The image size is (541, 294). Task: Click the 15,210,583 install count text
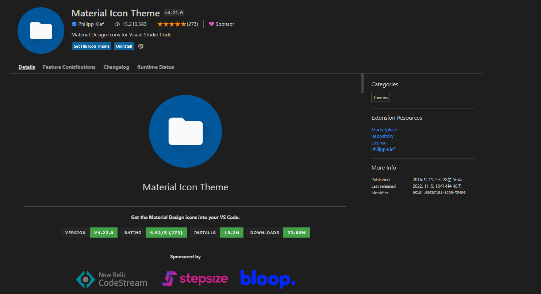[134, 24]
